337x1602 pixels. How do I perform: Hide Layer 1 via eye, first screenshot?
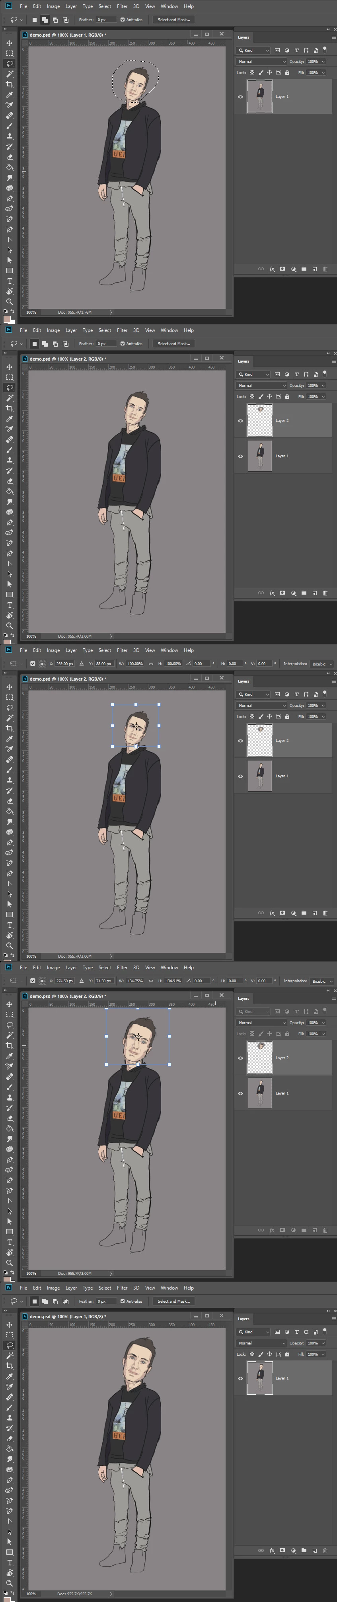click(241, 97)
